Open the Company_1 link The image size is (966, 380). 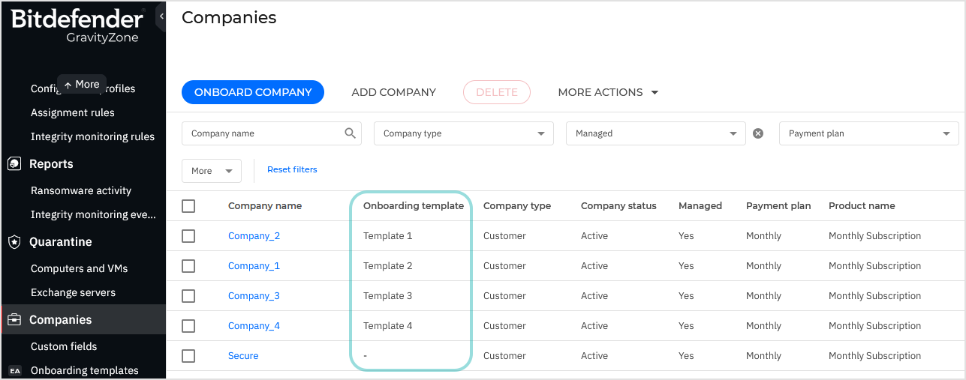point(254,266)
